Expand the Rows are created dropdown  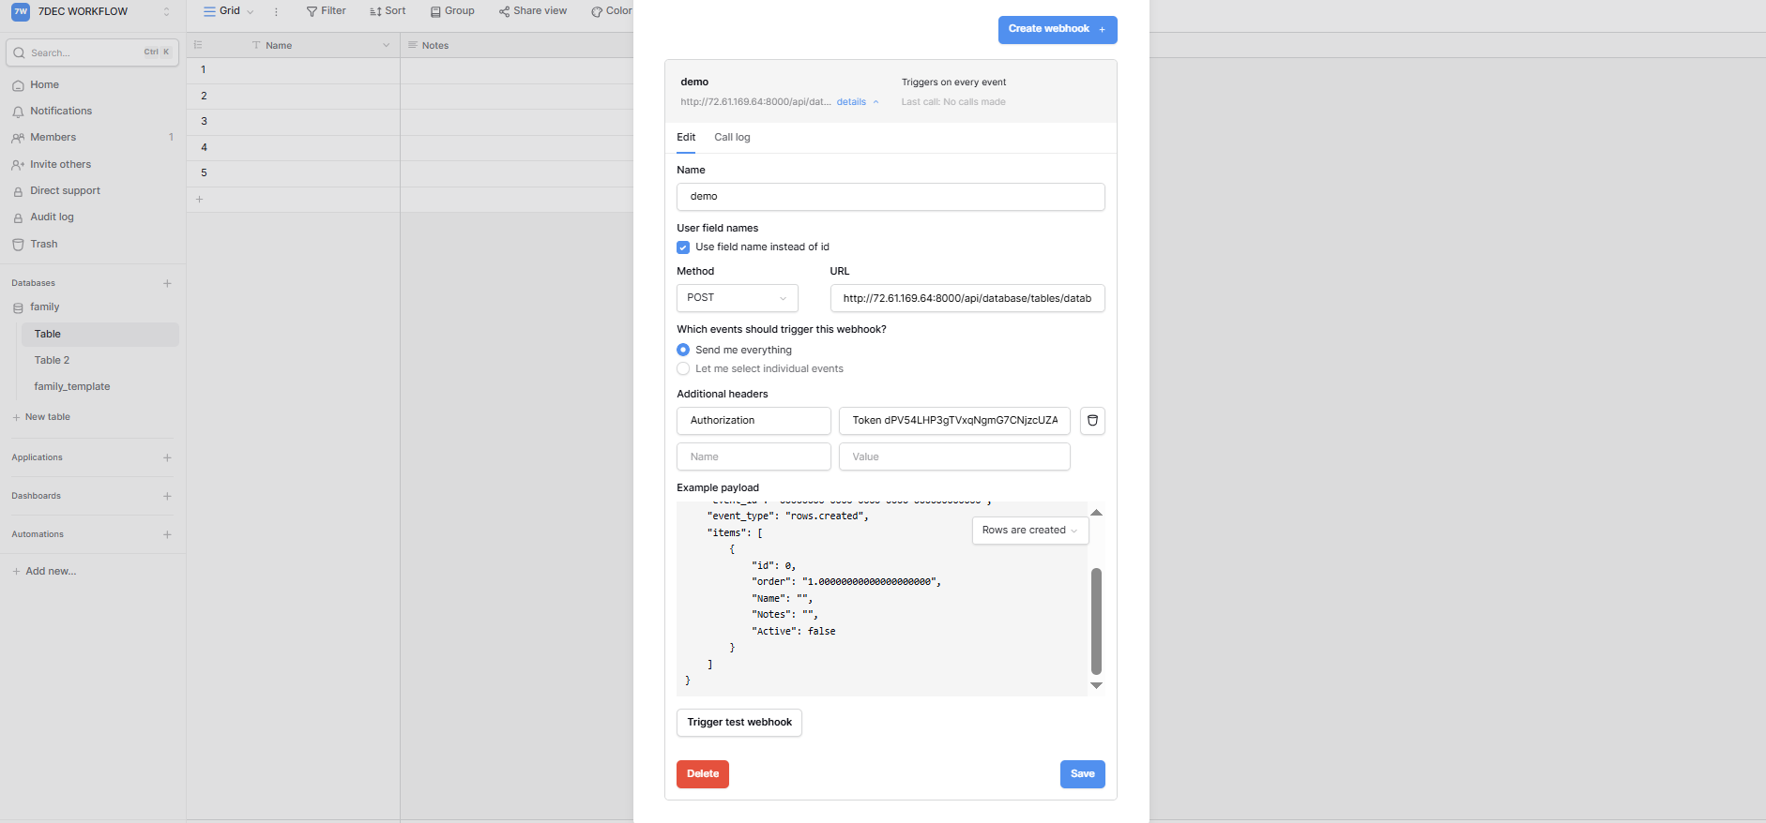(x=1029, y=531)
